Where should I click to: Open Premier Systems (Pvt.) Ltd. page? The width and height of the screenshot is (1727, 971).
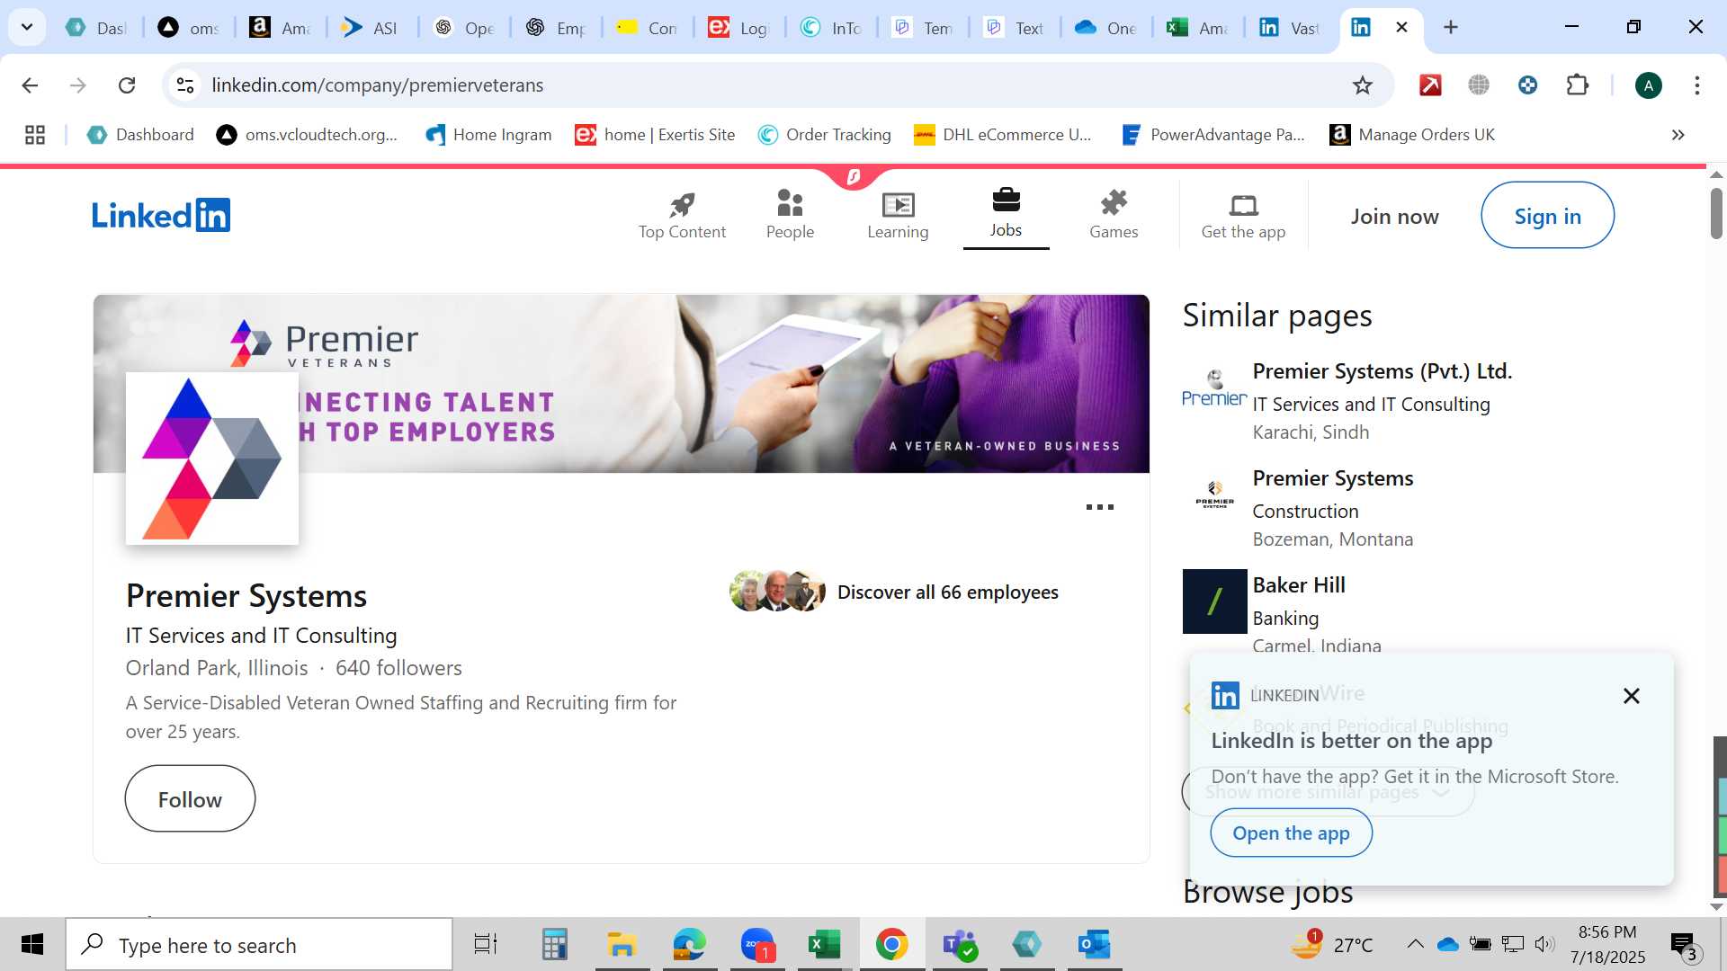pos(1382,371)
